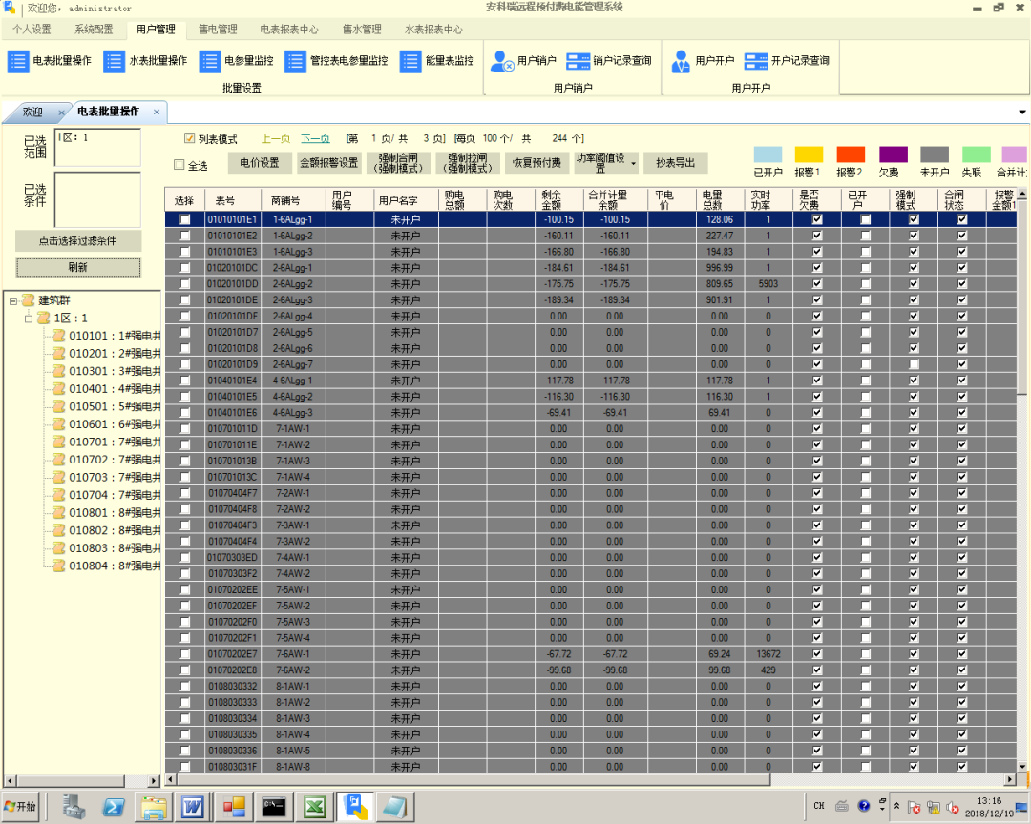Click the 刷新 refresh button
This screenshot has width=1031, height=824.
point(76,266)
